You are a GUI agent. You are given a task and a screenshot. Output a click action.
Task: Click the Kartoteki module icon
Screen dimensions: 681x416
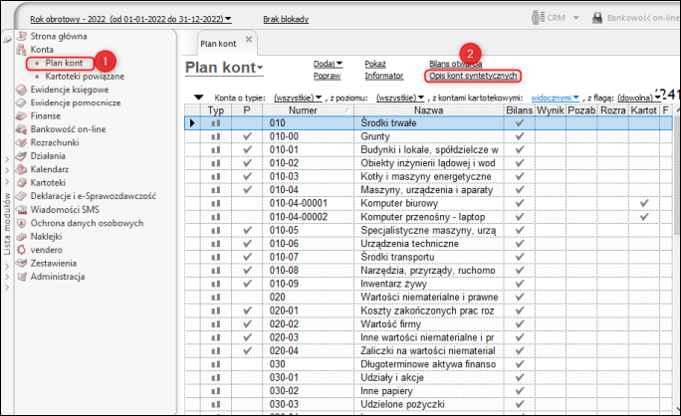[x=21, y=183]
